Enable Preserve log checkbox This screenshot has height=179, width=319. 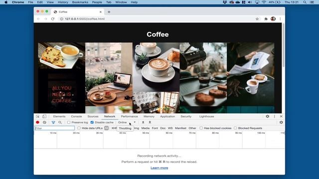point(69,122)
